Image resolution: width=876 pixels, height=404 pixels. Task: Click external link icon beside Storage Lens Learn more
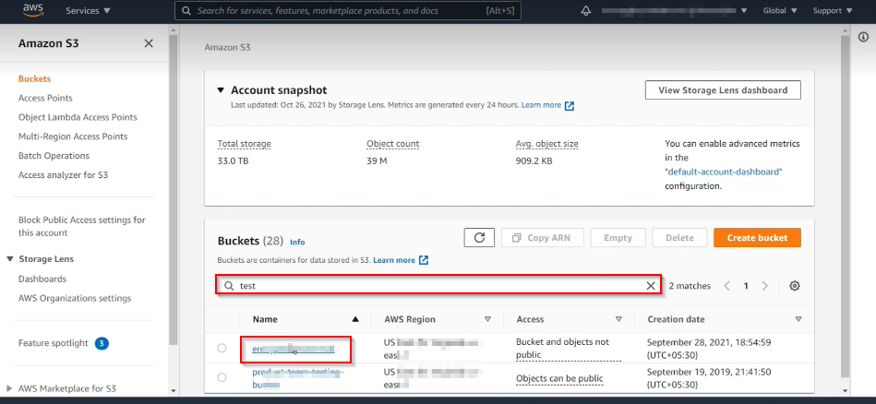click(570, 105)
